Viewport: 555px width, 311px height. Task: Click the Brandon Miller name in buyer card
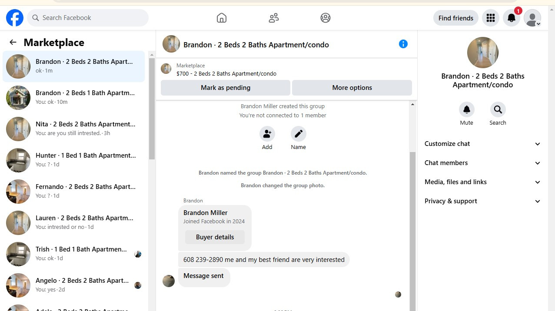coord(206,213)
